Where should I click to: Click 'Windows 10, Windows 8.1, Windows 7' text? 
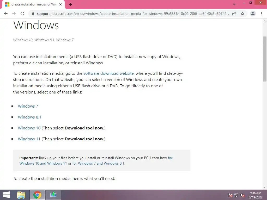coord(44,40)
